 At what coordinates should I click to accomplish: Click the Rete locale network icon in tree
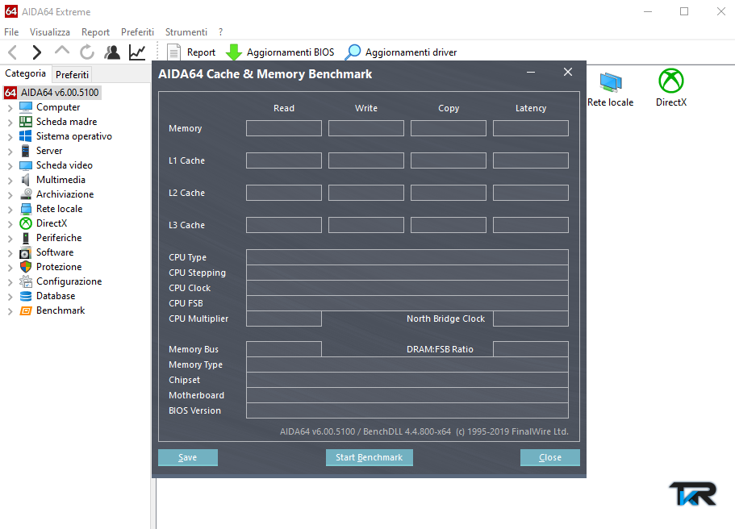pyautogui.click(x=26, y=209)
